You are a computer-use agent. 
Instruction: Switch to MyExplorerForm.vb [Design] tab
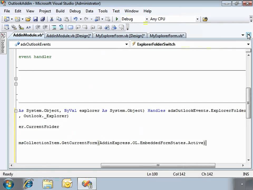pyautogui.click(x=120, y=36)
